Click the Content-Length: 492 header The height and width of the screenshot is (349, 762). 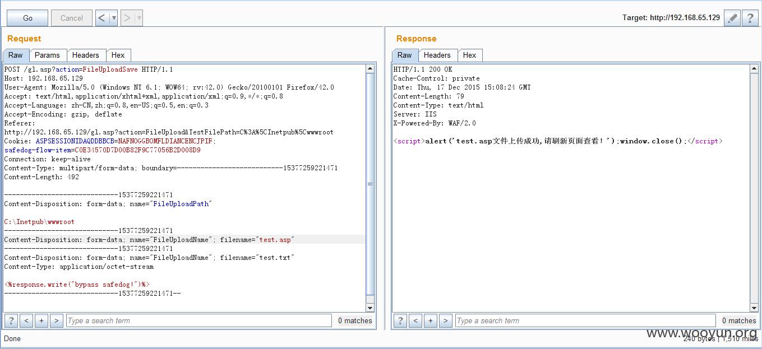[41, 177]
